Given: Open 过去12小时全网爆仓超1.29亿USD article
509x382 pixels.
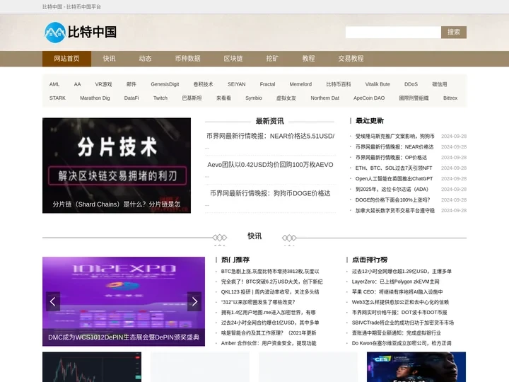Looking at the screenshot, I should coord(402,271).
